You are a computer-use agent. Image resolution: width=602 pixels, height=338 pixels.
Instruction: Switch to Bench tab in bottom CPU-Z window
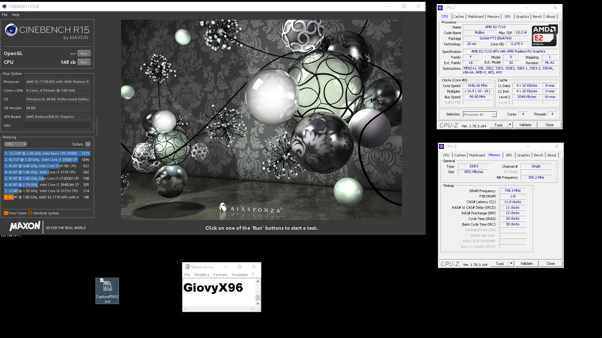pyautogui.click(x=539, y=155)
